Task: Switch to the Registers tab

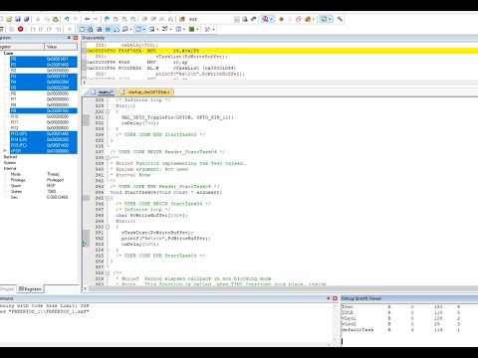Action: click(30, 289)
